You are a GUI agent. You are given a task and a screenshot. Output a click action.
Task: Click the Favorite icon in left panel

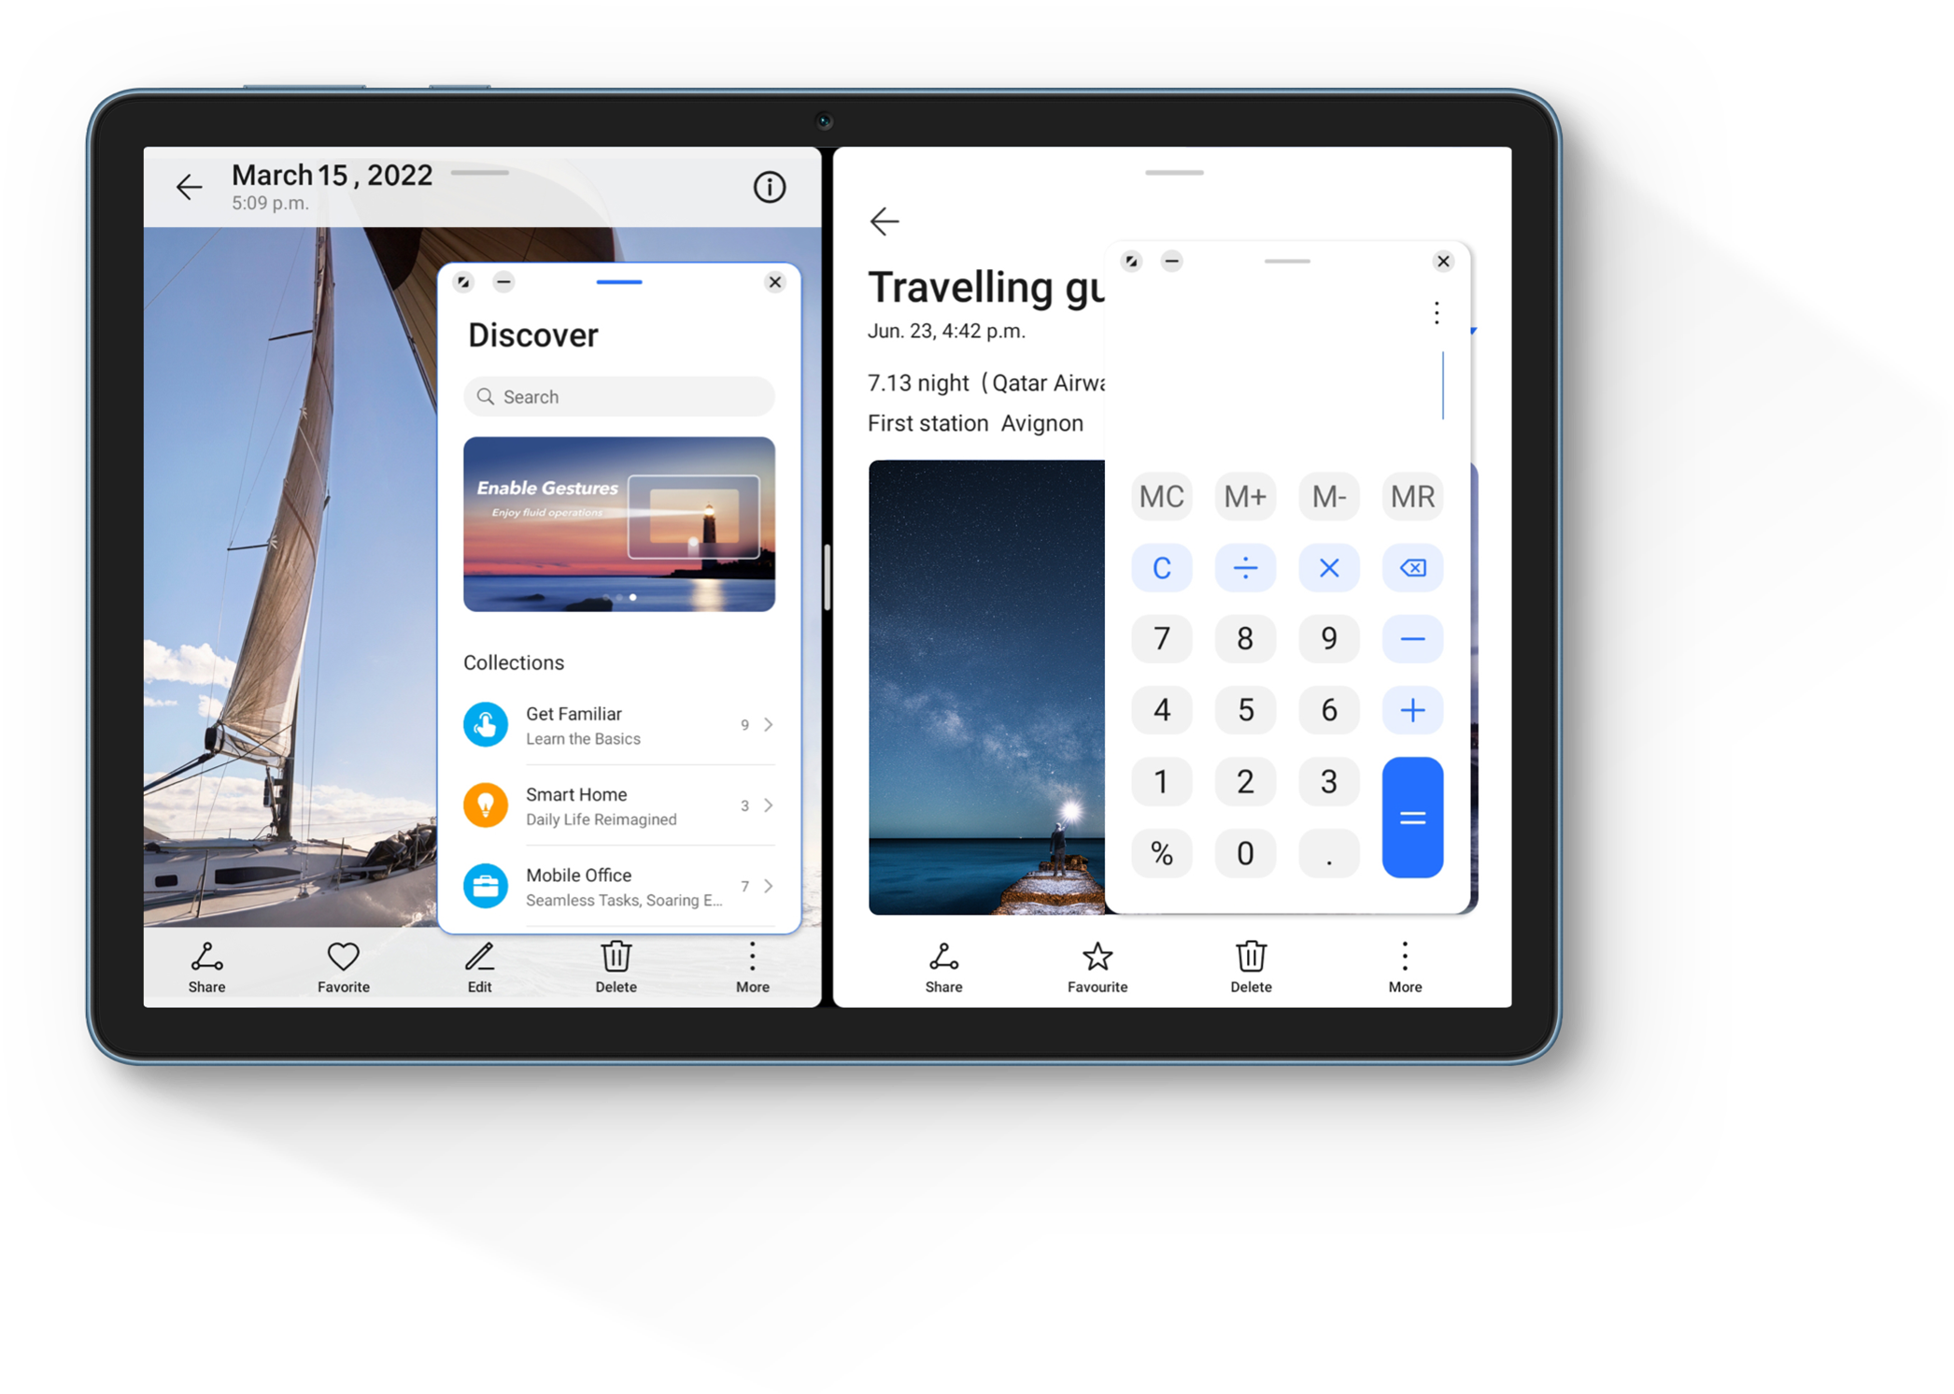click(x=342, y=965)
